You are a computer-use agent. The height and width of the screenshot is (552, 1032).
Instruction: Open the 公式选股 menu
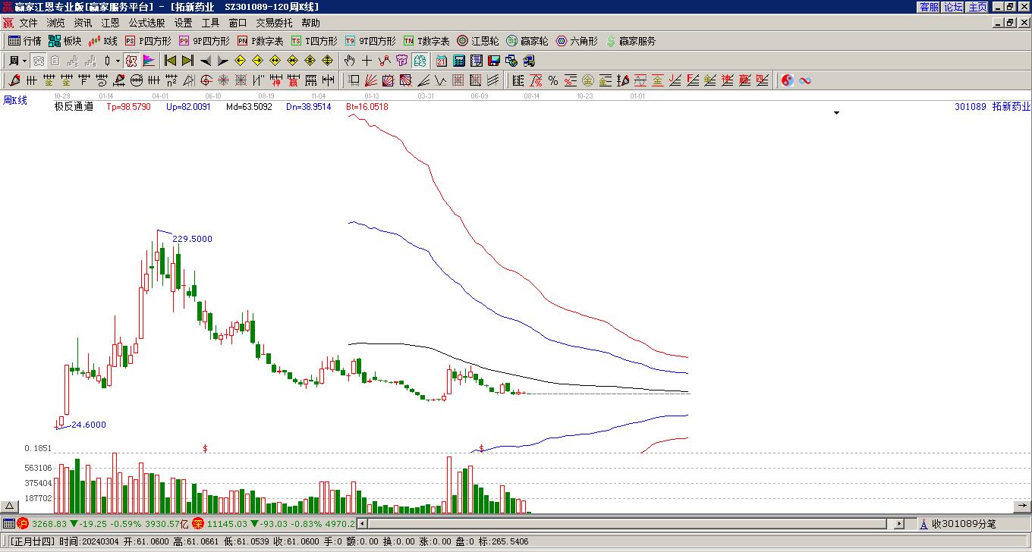point(147,23)
